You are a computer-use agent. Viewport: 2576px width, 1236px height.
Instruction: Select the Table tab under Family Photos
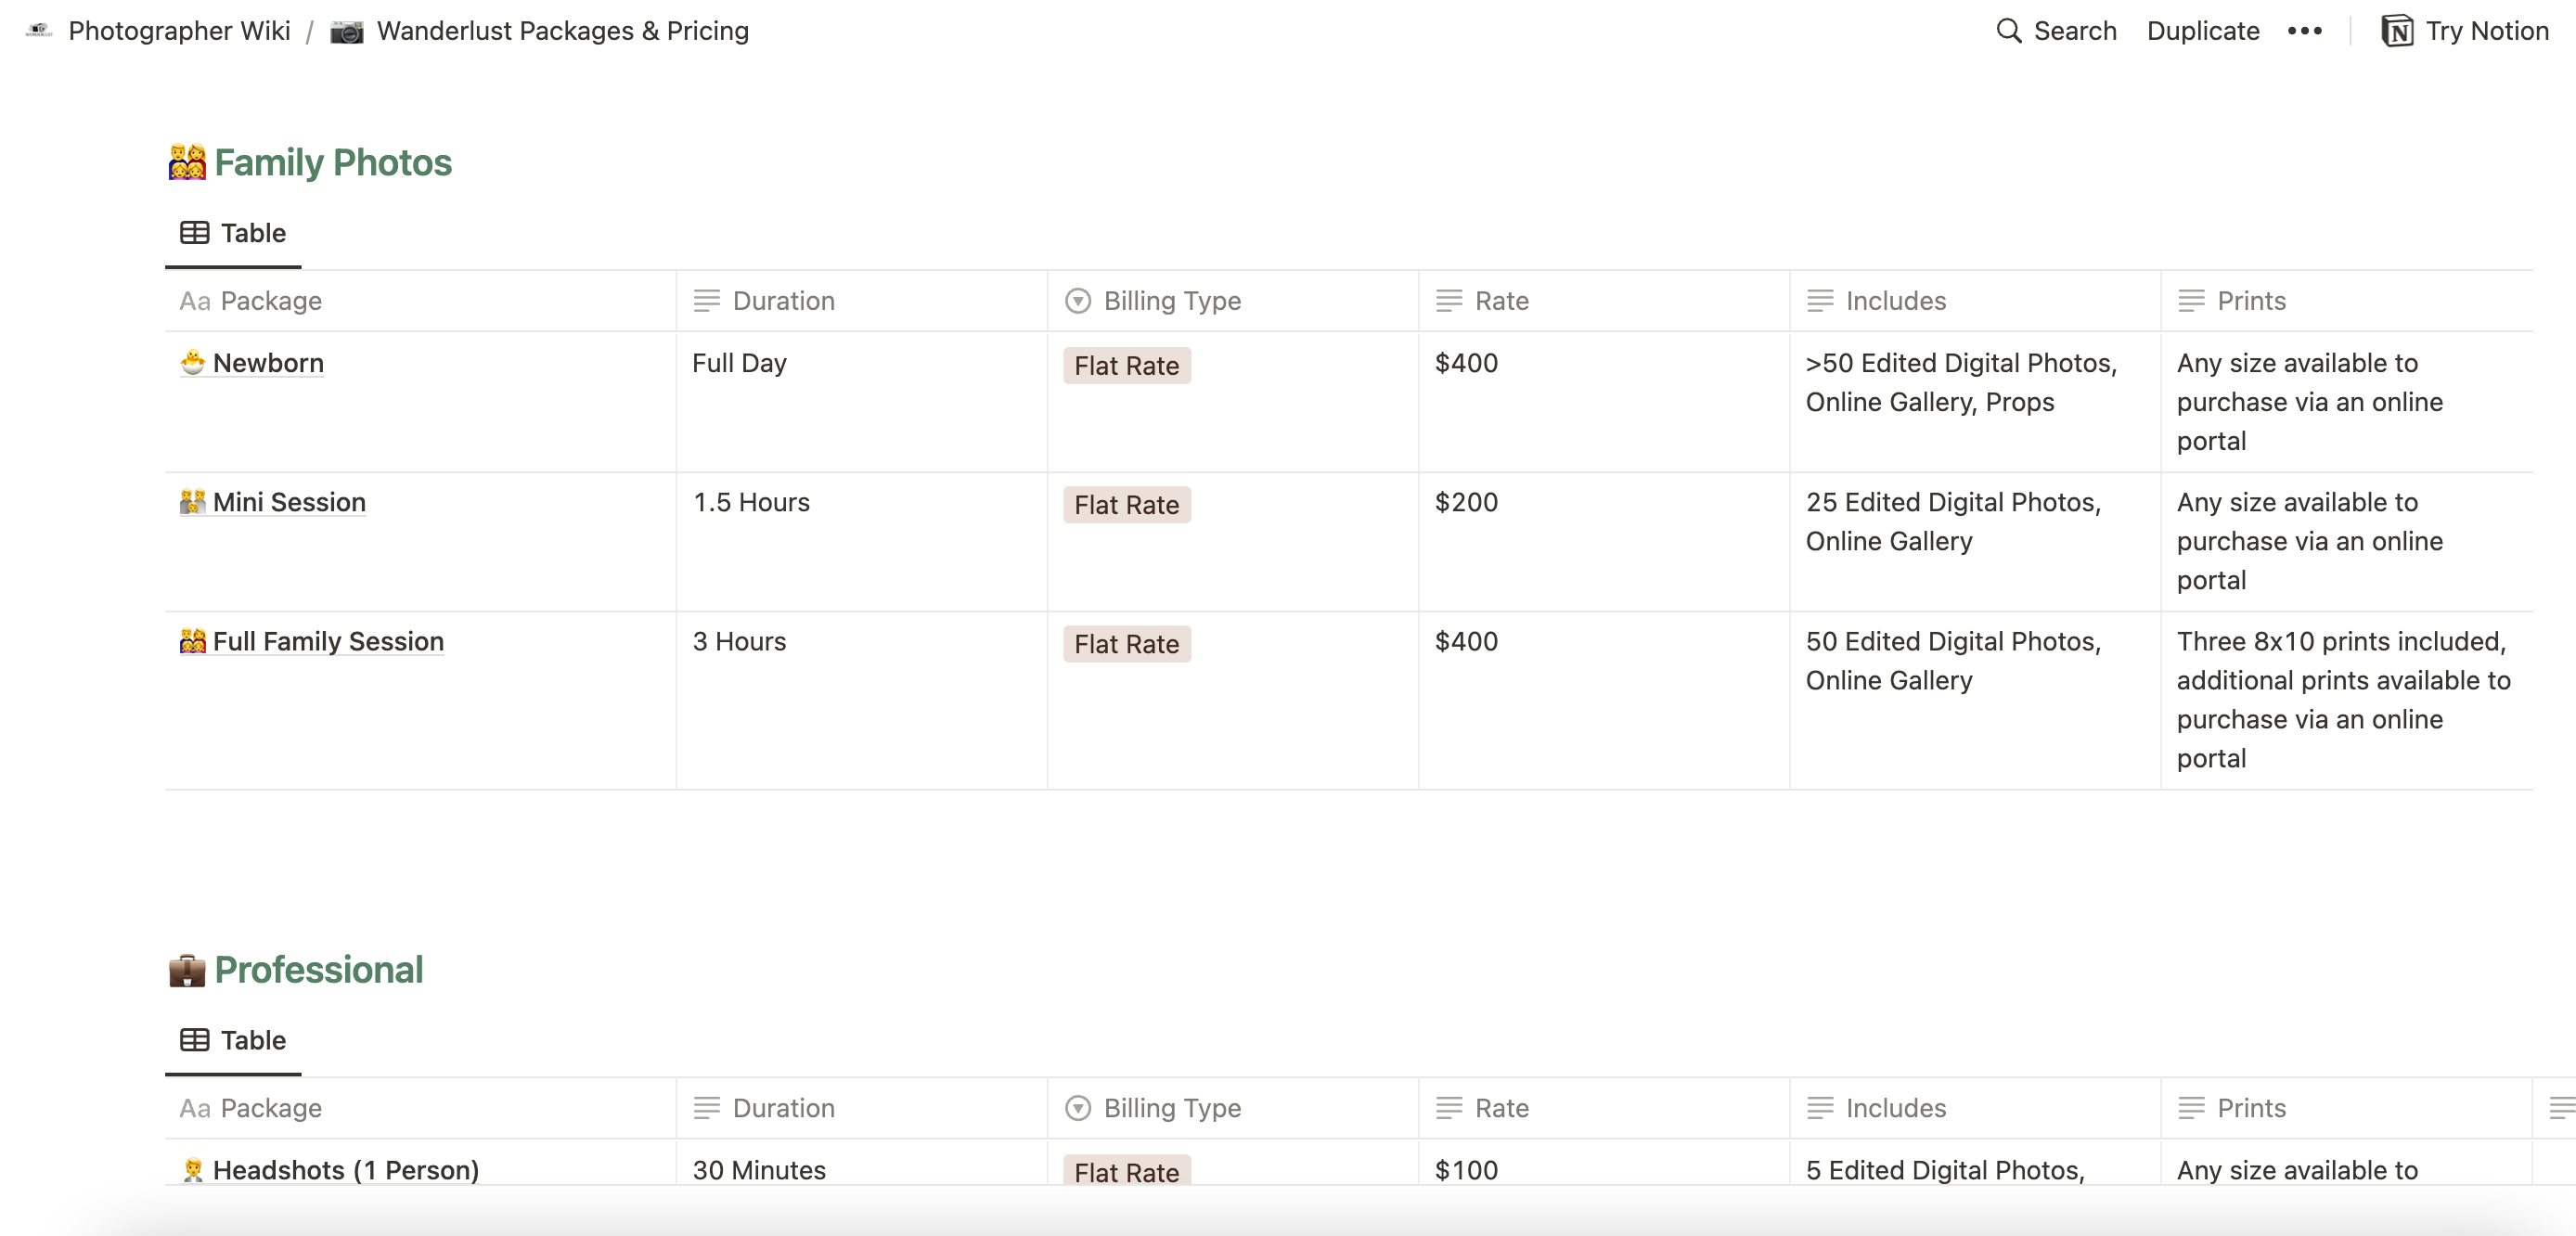pyautogui.click(x=233, y=233)
